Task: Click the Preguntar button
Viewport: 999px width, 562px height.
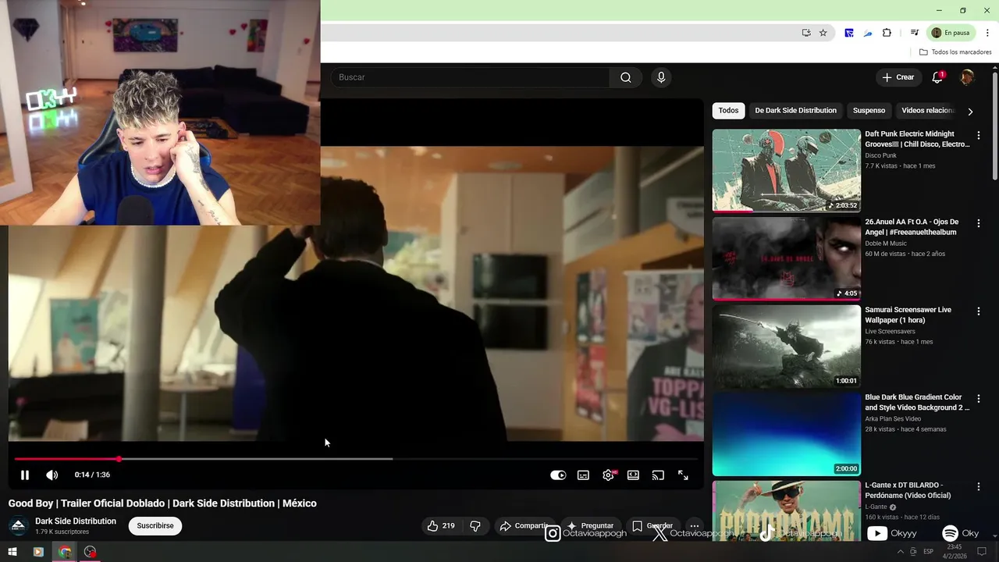Action: tap(590, 526)
